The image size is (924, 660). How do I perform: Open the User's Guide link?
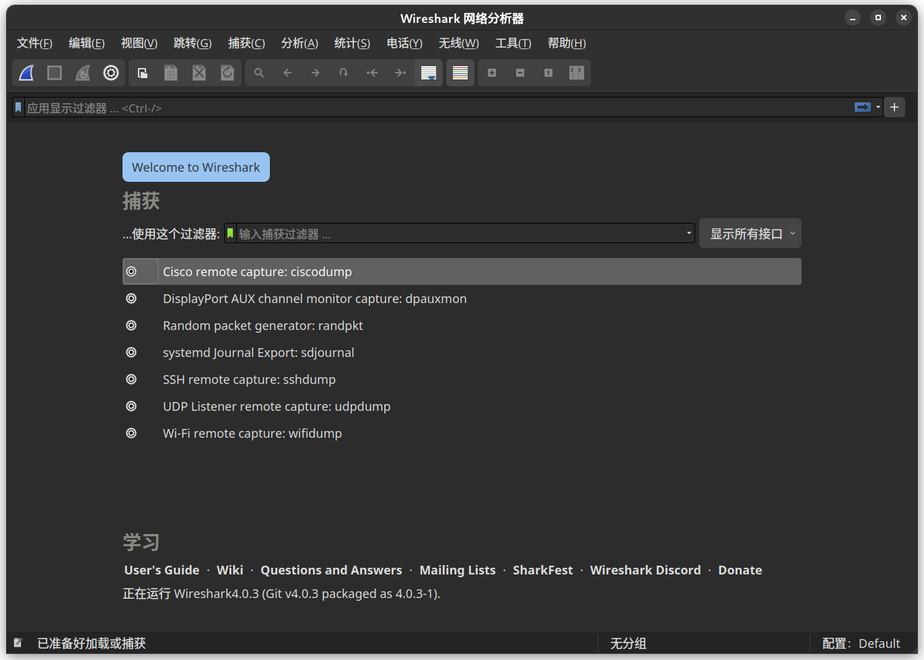coord(162,570)
